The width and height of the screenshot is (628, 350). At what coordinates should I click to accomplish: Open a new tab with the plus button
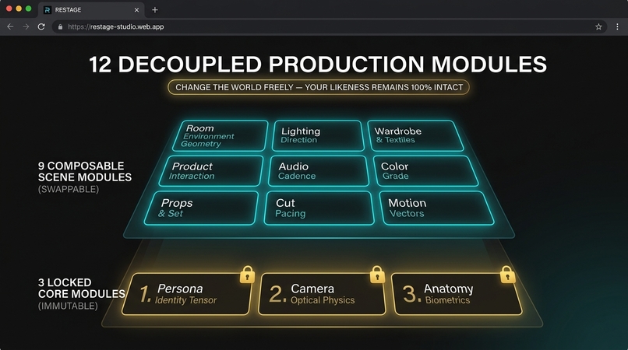pyautogui.click(x=155, y=10)
